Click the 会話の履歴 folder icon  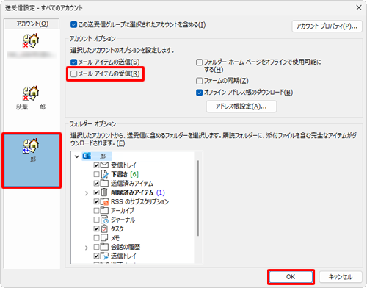pyautogui.click(x=104, y=246)
